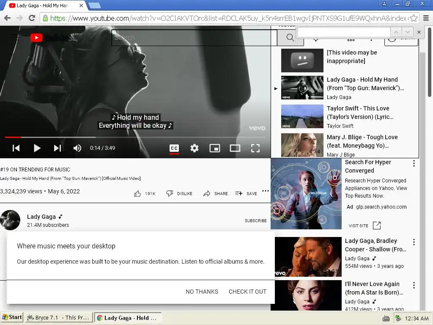Image resolution: width=433 pixels, height=325 pixels.
Task: Open the Windows Start menu
Action: click(12, 317)
